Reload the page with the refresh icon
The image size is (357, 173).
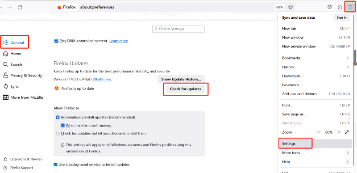tap(20, 7)
